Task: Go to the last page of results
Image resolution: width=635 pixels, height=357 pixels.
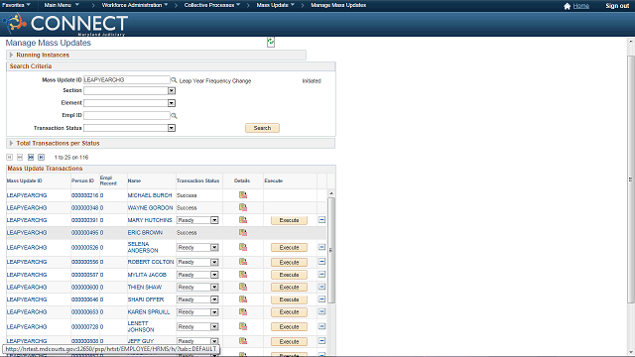Action: pyautogui.click(x=41, y=157)
